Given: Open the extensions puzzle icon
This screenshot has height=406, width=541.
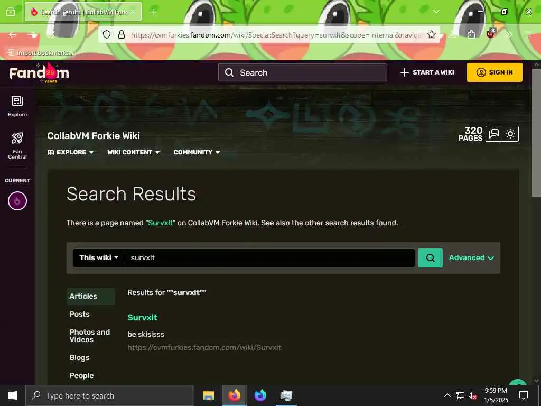Looking at the screenshot, I should point(472,34).
